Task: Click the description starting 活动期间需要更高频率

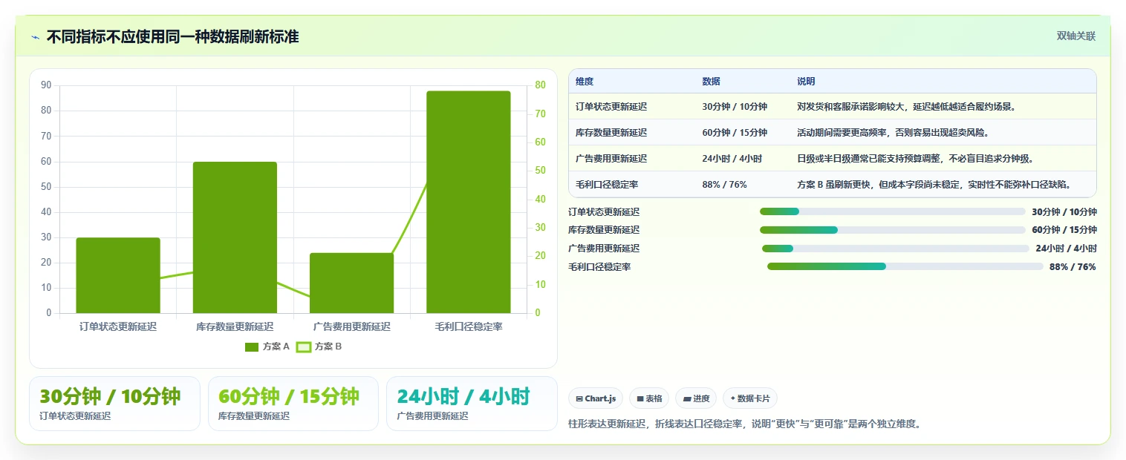Action: coord(894,133)
